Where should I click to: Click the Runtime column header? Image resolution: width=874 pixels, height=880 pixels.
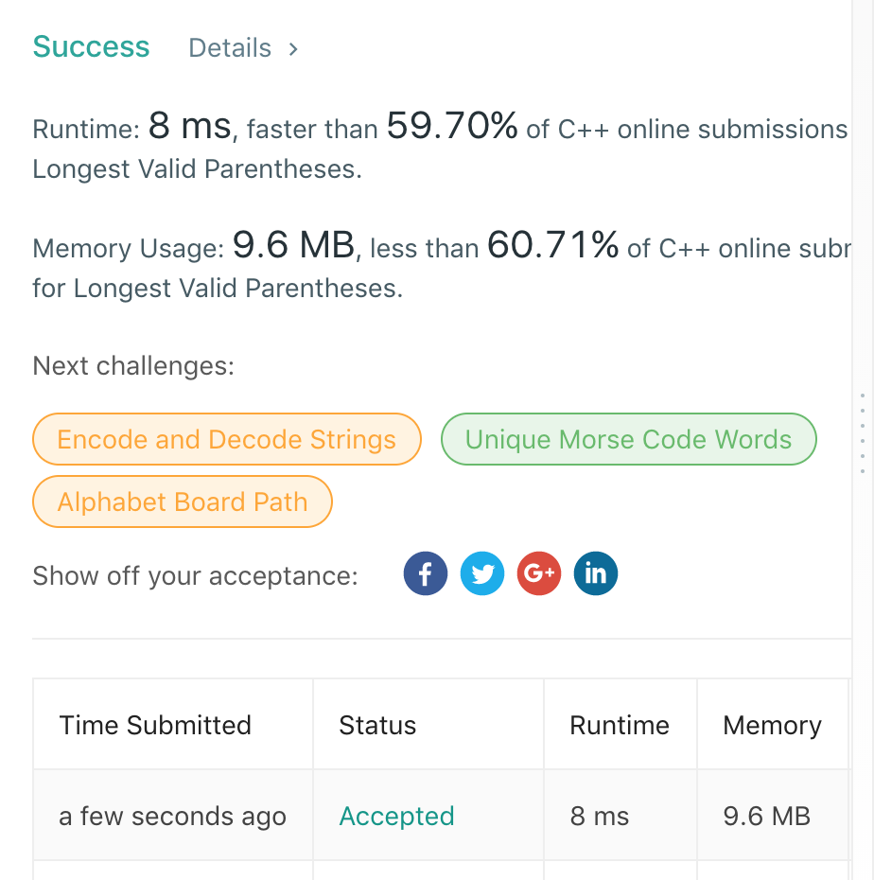[x=620, y=725]
